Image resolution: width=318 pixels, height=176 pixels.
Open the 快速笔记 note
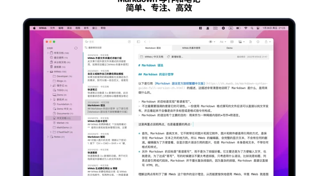[x=108, y=91]
